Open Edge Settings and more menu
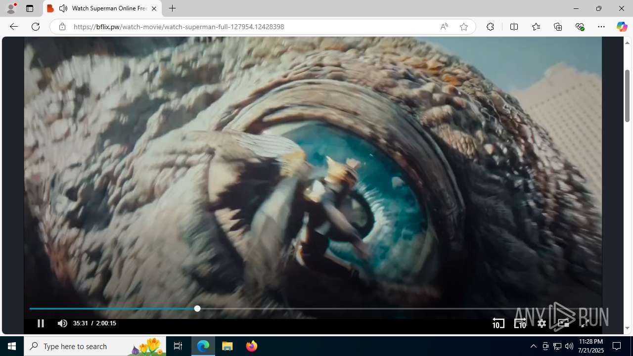The height and width of the screenshot is (356, 633). (601, 27)
